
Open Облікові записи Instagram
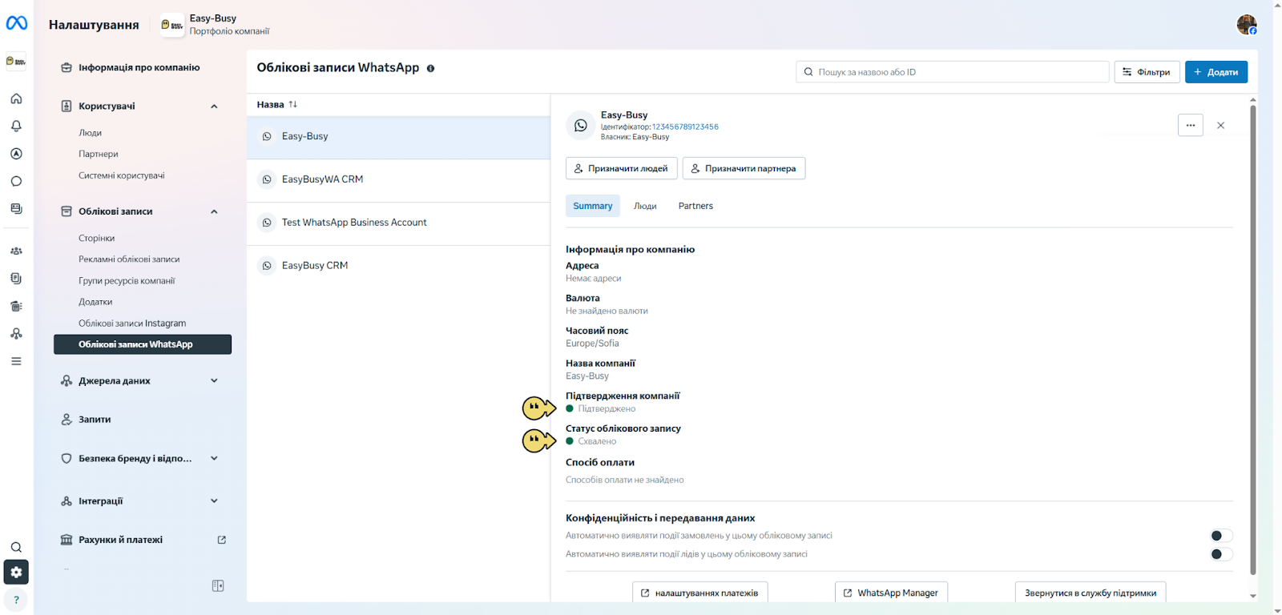[132, 324]
